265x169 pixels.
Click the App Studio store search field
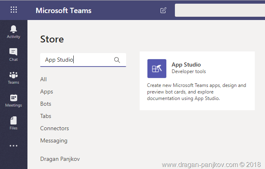click(x=78, y=60)
